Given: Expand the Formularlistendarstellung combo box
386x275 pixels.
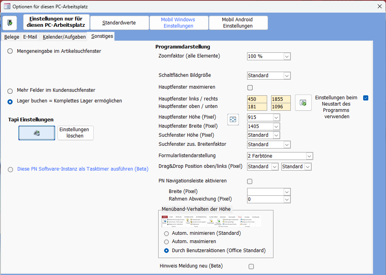Looking at the screenshot, I should (309, 156).
